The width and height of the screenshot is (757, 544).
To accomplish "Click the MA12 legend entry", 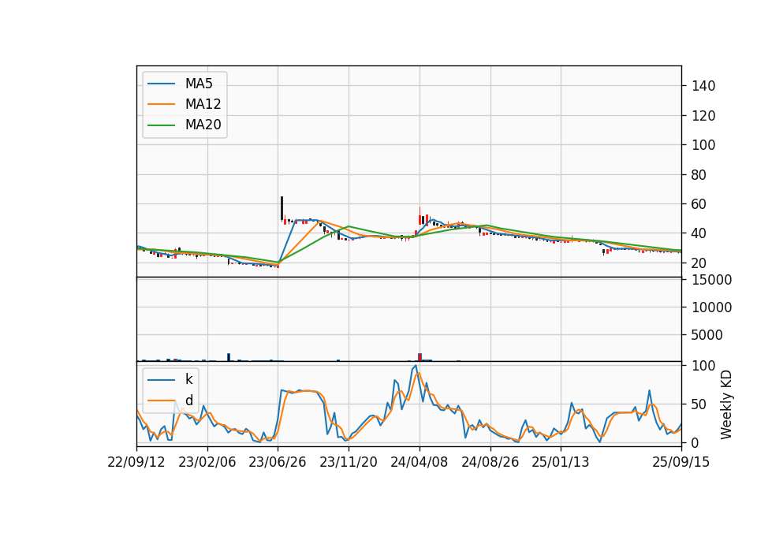I will (185, 104).
